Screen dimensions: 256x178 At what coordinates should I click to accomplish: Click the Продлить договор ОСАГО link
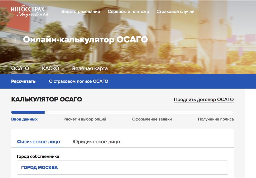point(204,99)
